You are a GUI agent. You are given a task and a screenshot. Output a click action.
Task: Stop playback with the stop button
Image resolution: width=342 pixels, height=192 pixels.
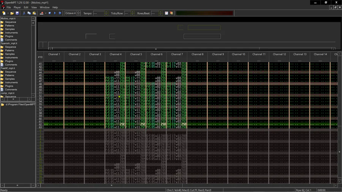click(50, 13)
